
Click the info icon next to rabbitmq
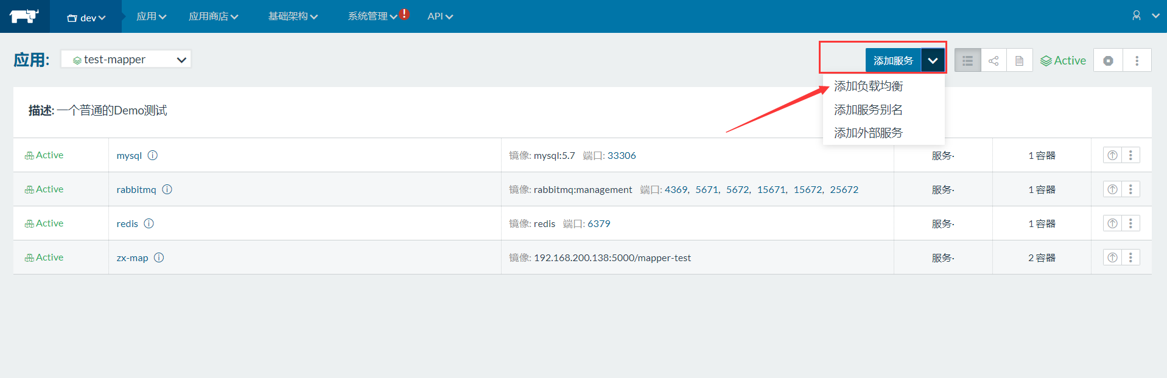(x=167, y=189)
